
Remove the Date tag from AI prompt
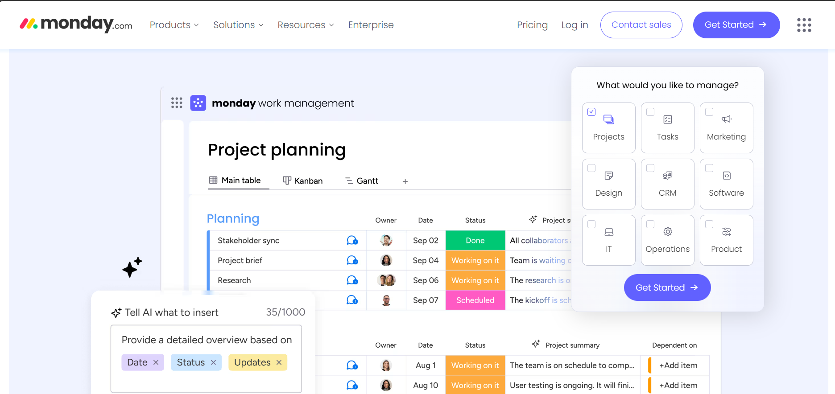coord(156,363)
